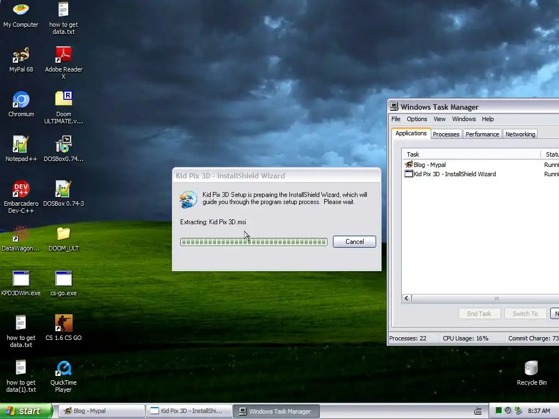Select cs-go.exe desktop file
The width and height of the screenshot is (559, 419).
click(x=63, y=283)
